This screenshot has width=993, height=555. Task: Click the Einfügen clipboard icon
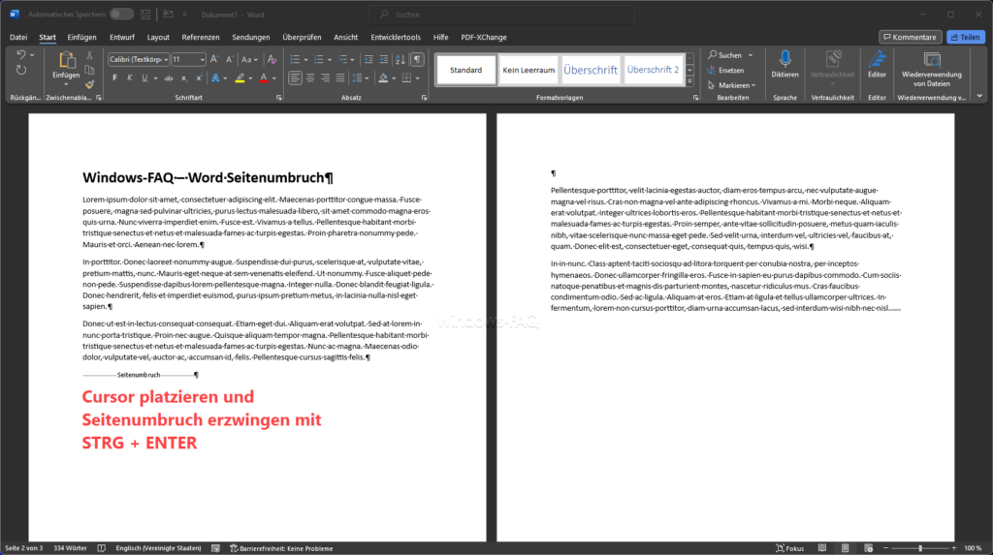pyautogui.click(x=66, y=60)
